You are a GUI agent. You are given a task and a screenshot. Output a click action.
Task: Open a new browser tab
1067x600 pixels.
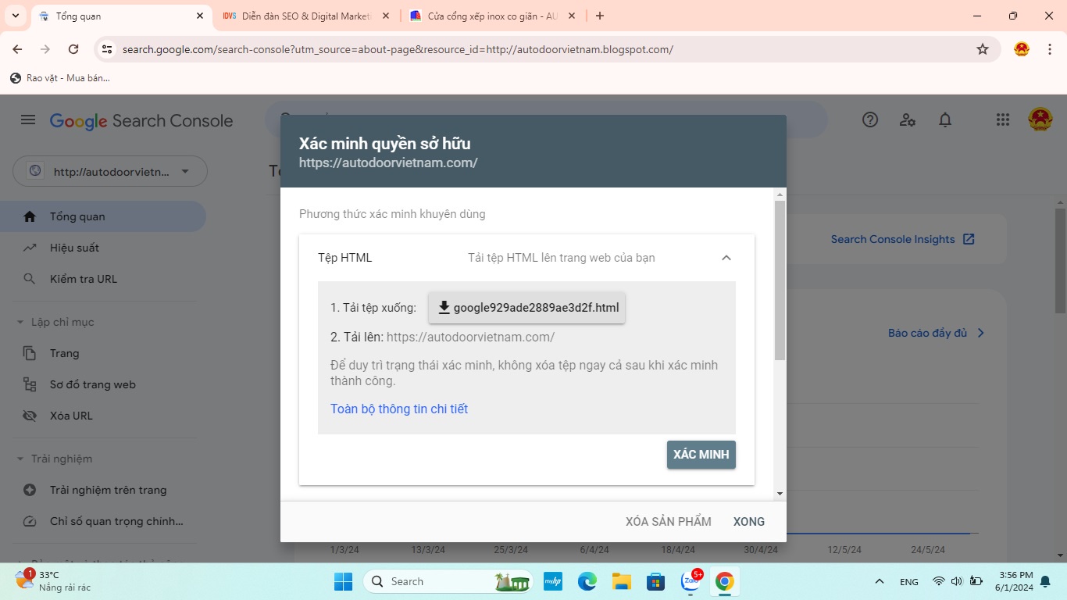[x=599, y=16]
